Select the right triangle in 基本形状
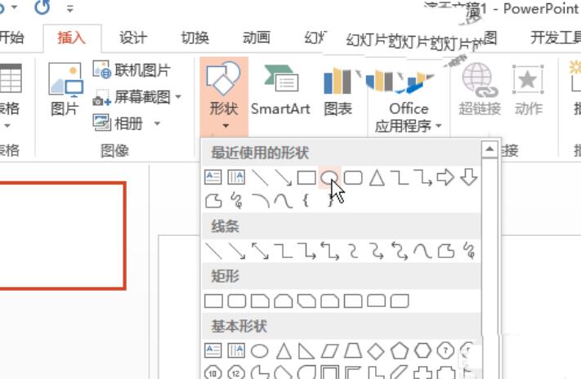 click(x=306, y=351)
